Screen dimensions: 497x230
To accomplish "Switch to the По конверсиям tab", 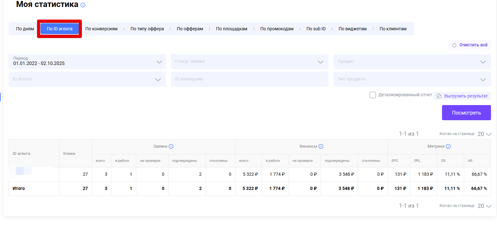I will [101, 29].
